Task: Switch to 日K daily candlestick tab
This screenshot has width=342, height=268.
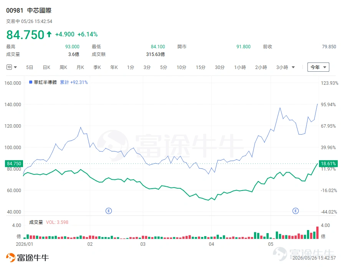Action: [46, 67]
